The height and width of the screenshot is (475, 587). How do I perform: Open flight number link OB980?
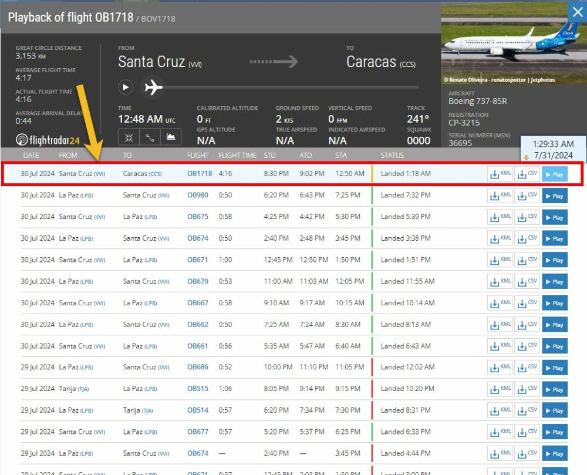197,195
